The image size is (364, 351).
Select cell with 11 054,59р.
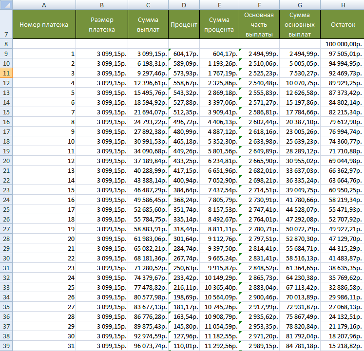coord(219,326)
